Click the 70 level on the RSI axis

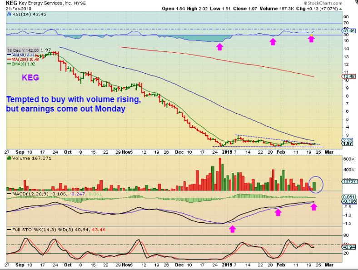346,23
